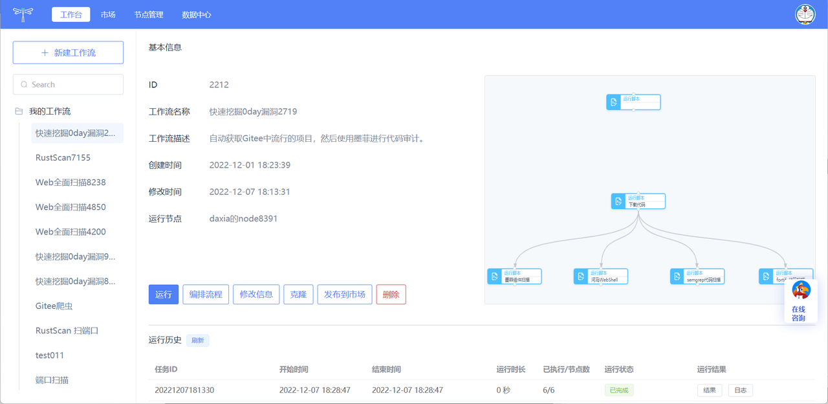Collapse the 我的工作流 folder
828x404 pixels.
[x=50, y=111]
